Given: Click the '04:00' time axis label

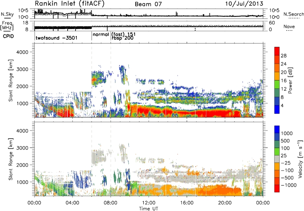Looking at the screenshot, I should (x=72, y=203).
